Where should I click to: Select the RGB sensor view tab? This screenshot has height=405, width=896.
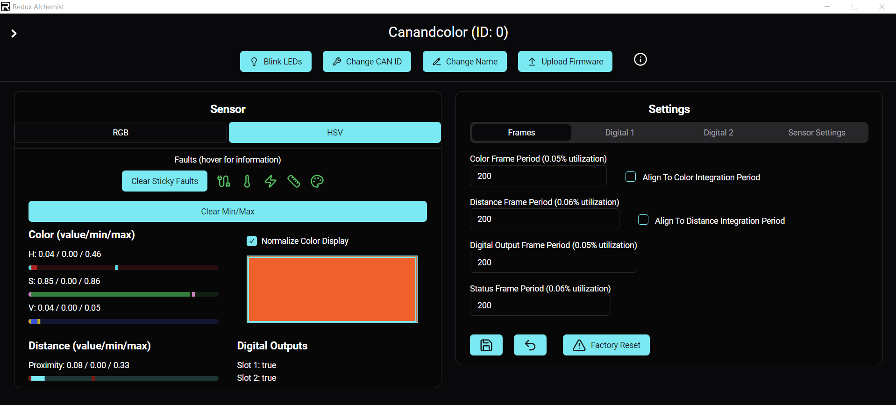click(x=121, y=133)
